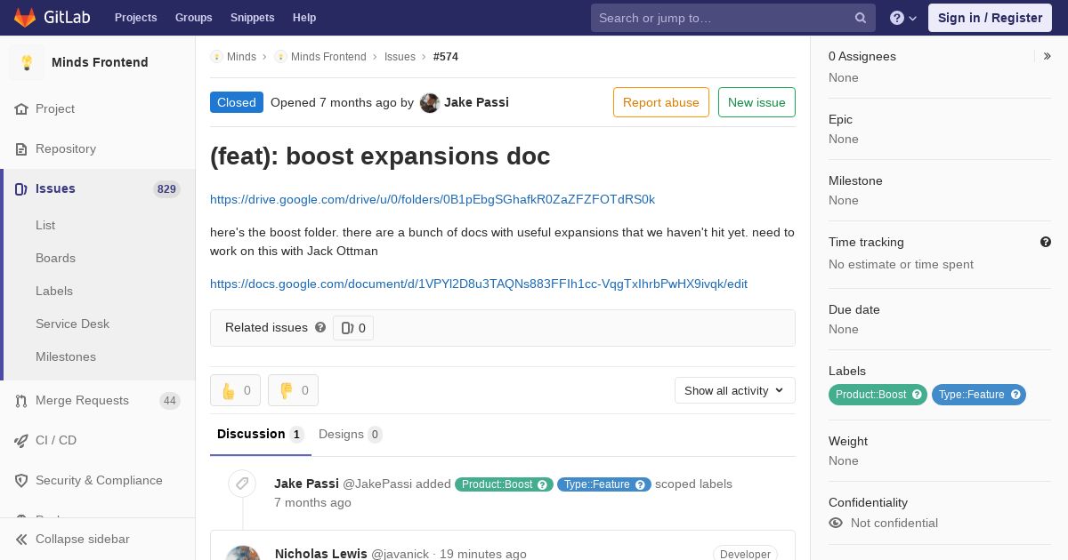
Task: Give a thumbs up reaction
Action: click(x=235, y=390)
